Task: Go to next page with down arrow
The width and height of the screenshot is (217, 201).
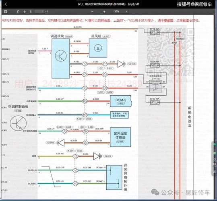Action: point(31,12)
